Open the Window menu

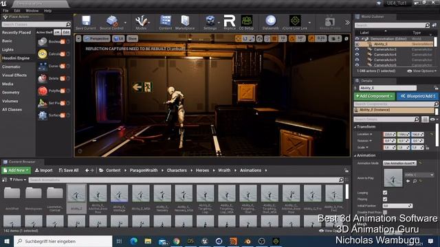coord(32,11)
